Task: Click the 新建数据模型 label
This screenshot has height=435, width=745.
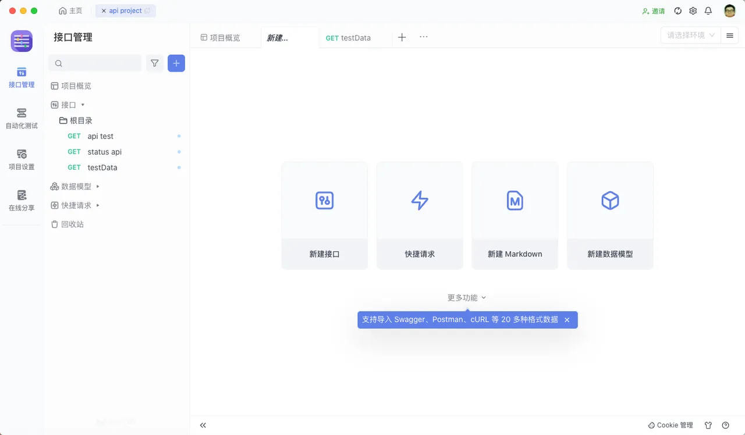Action: click(610, 254)
